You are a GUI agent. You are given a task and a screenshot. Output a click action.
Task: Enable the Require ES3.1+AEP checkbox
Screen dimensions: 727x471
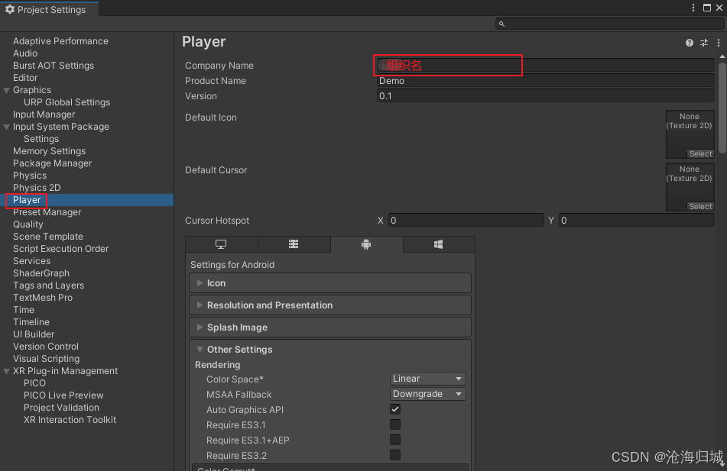395,440
